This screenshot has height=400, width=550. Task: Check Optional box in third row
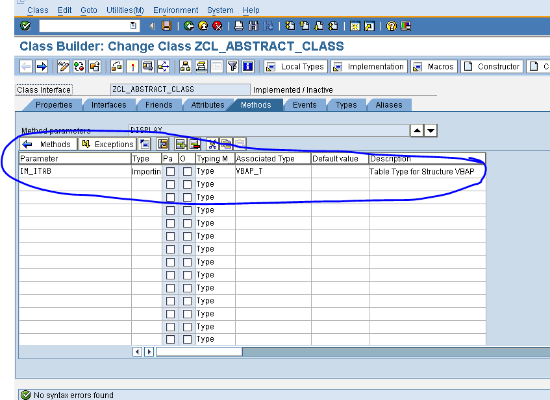coord(187,197)
